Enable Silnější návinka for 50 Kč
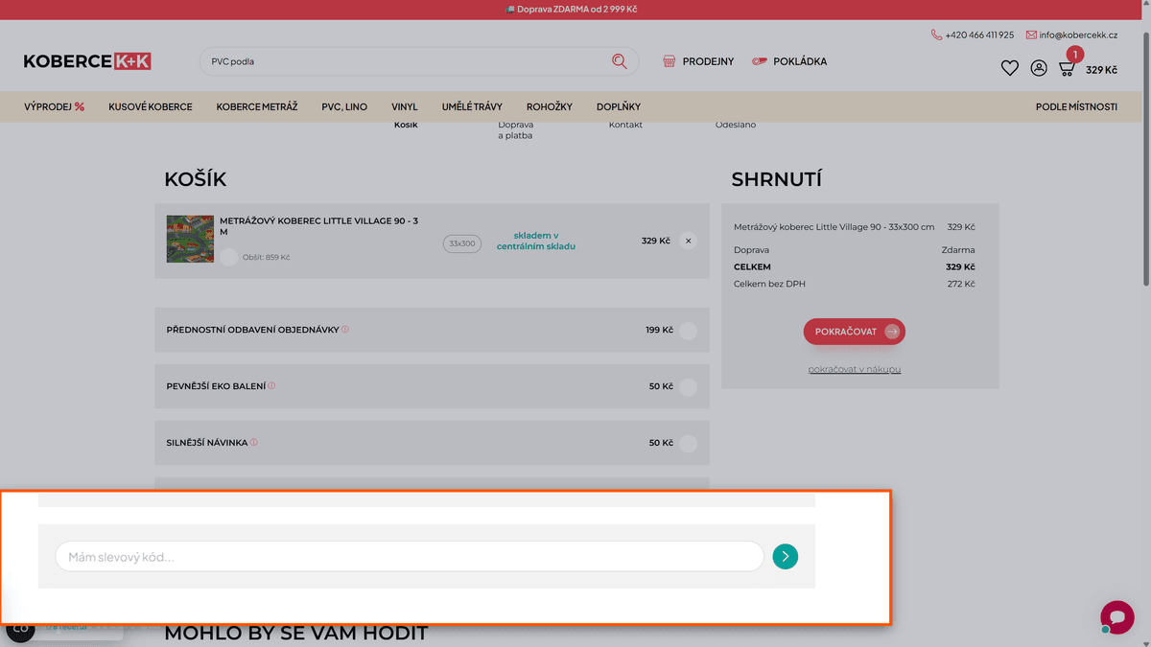1151x647 pixels. pos(688,444)
